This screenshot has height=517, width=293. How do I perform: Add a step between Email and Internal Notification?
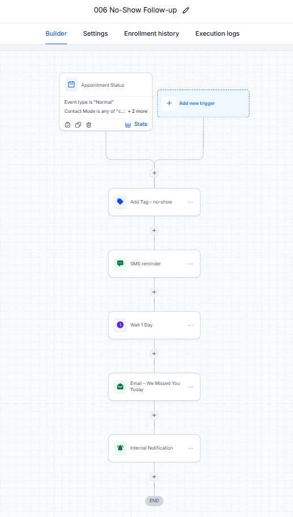(154, 415)
